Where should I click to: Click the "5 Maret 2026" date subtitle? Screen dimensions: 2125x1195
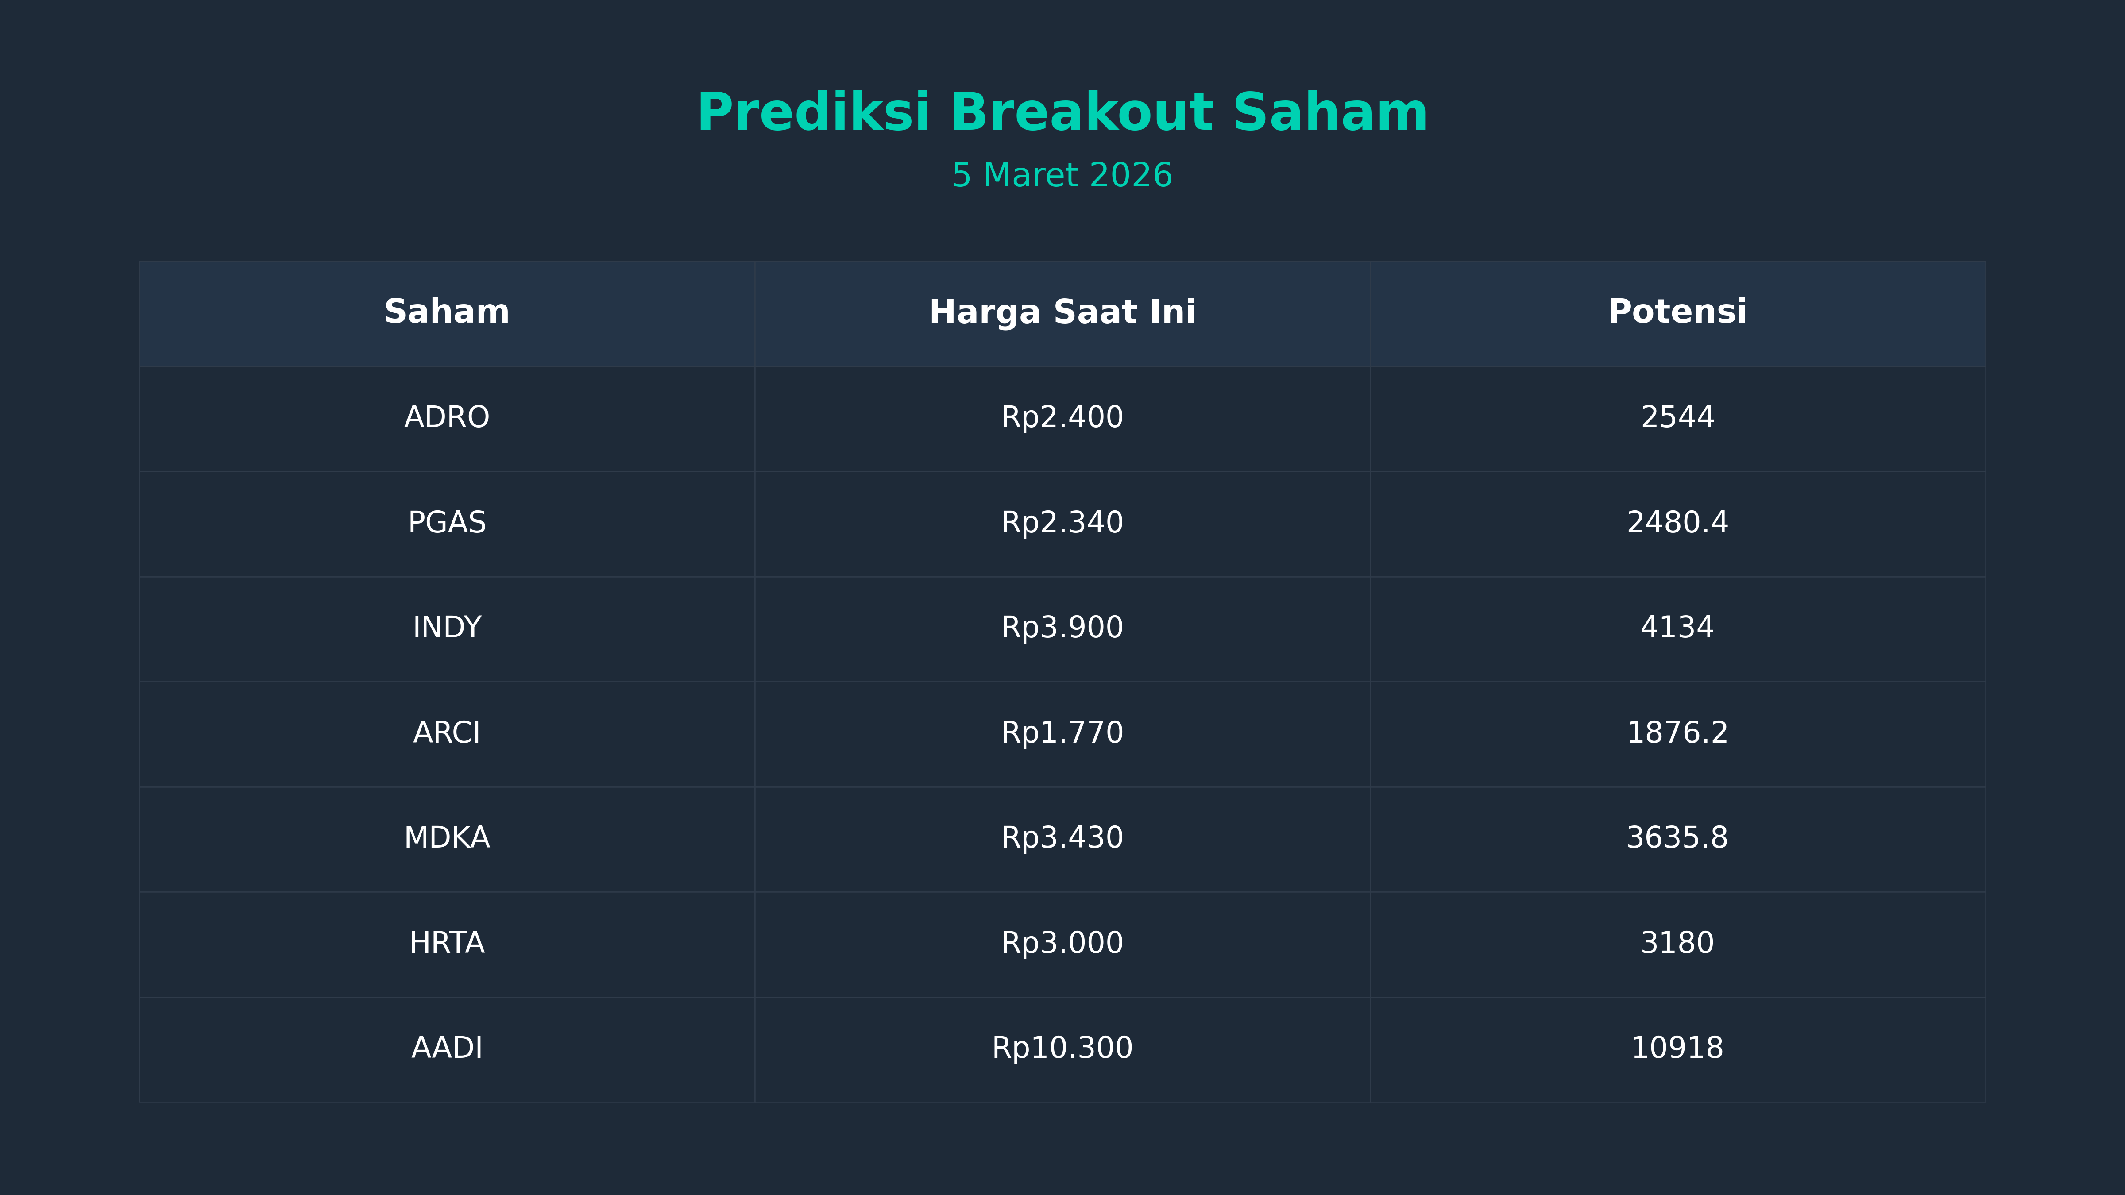coord(1062,176)
